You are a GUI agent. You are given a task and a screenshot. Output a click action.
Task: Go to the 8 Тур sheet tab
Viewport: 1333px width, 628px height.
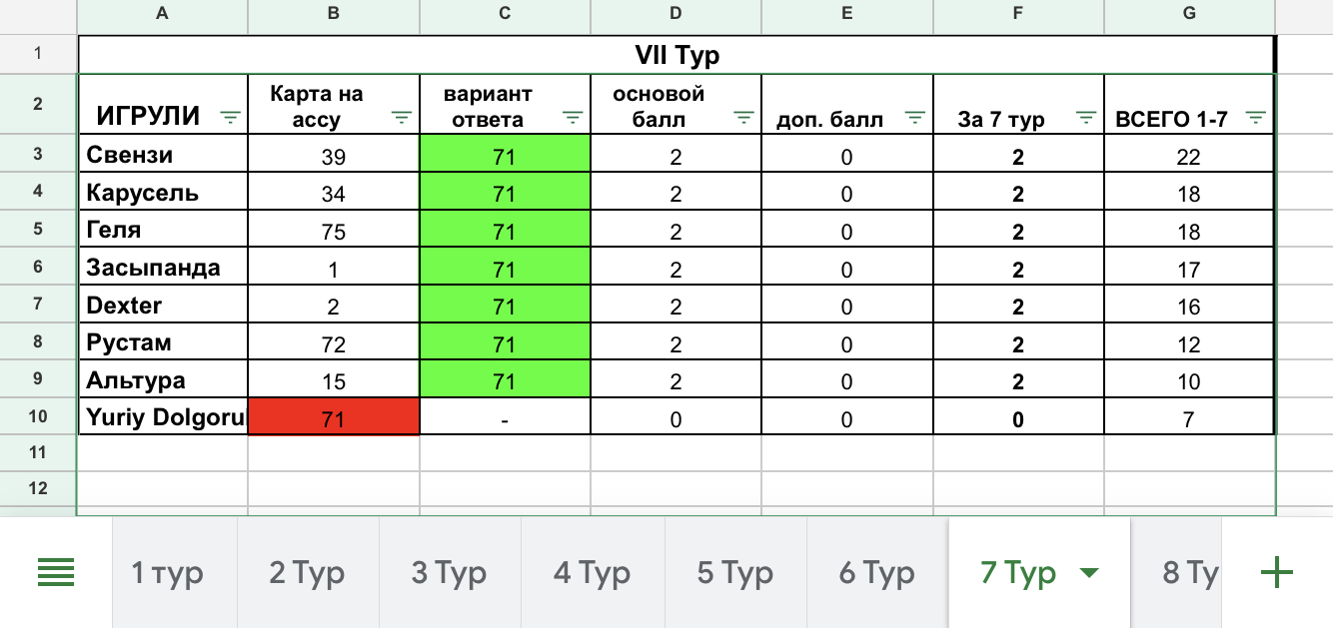click(x=1189, y=573)
